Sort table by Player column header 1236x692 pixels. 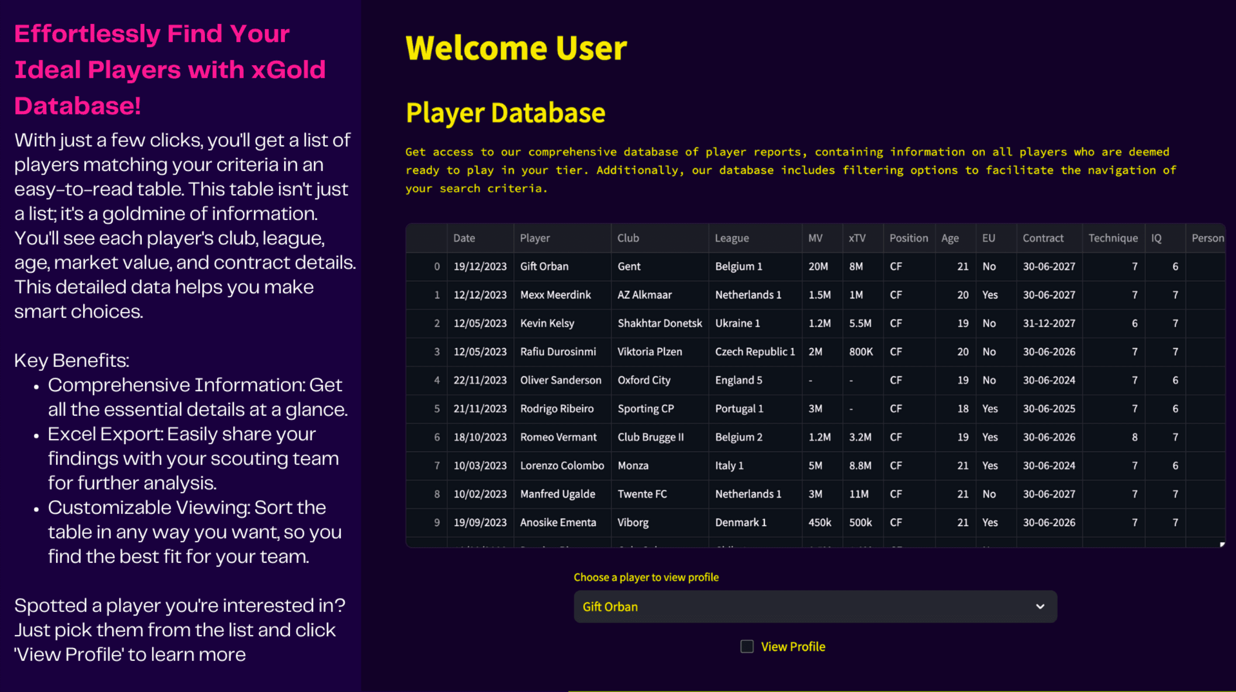point(535,238)
